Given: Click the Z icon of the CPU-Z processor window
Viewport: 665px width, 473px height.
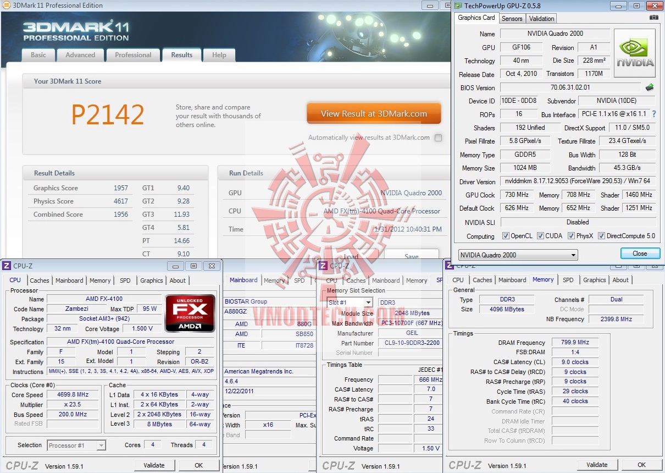Looking at the screenshot, I should point(7,266).
